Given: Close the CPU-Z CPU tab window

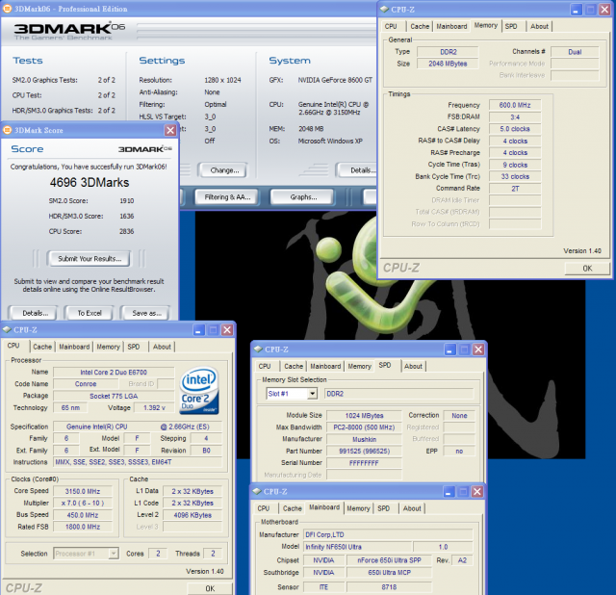Looking at the screenshot, I should (227, 330).
